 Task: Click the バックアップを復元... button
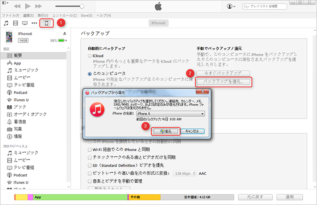point(223,82)
